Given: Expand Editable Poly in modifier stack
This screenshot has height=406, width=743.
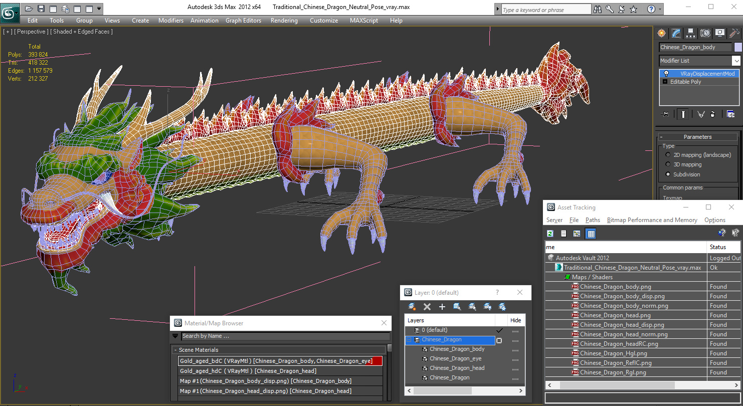Looking at the screenshot, I should pos(665,82).
